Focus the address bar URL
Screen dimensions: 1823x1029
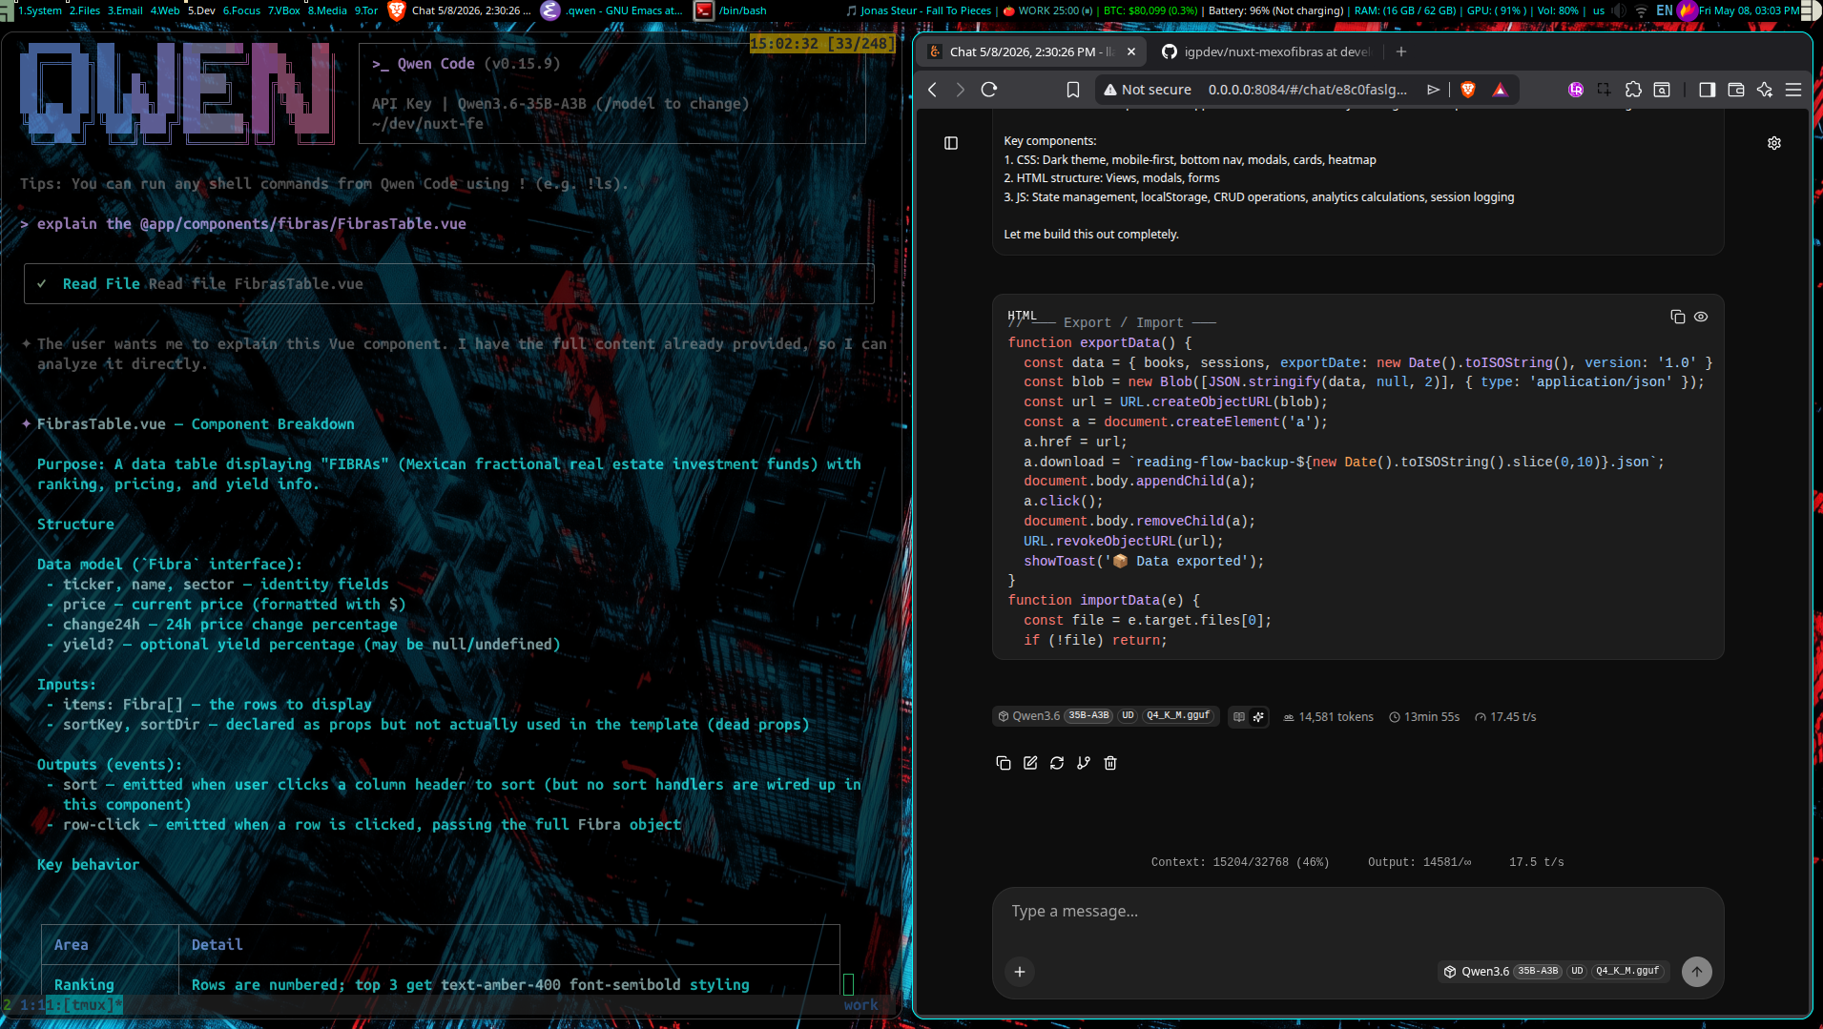click(1307, 90)
